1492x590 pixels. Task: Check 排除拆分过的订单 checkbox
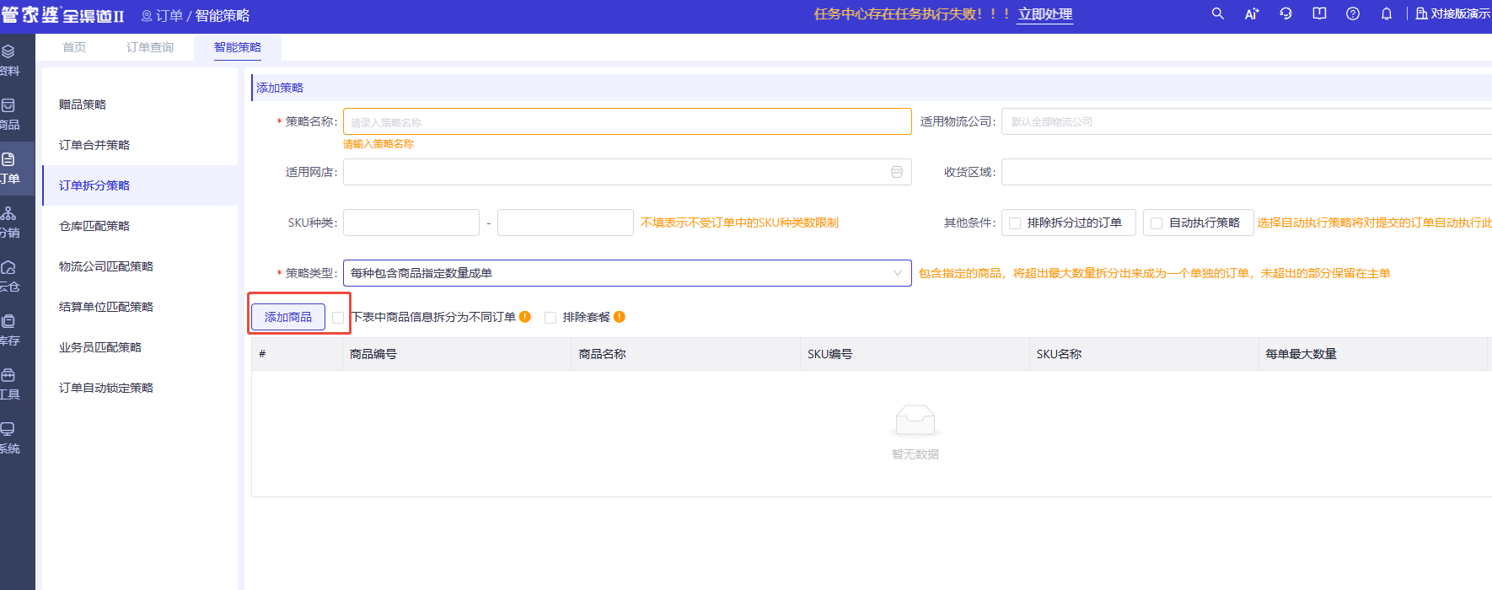(x=1015, y=223)
